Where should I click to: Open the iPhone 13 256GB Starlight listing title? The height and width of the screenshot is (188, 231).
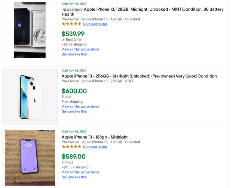(x=139, y=76)
